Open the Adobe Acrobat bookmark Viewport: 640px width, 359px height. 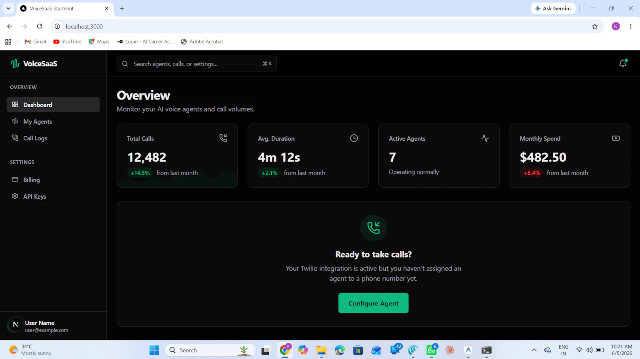(202, 42)
